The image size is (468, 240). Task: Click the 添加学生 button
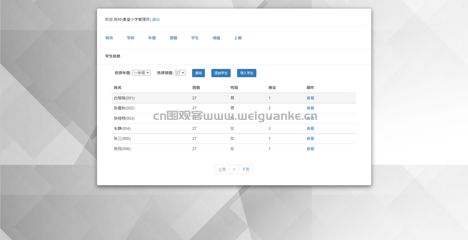point(221,73)
